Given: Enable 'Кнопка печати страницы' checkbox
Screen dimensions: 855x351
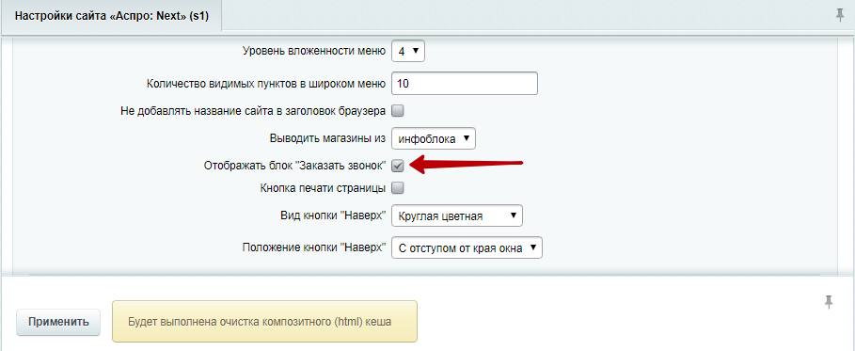Looking at the screenshot, I should tap(398, 188).
